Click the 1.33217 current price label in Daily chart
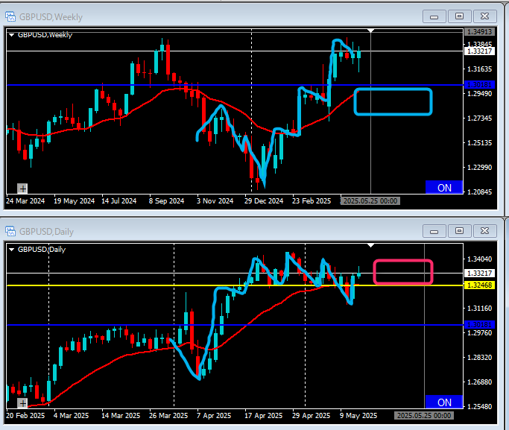 tap(479, 274)
